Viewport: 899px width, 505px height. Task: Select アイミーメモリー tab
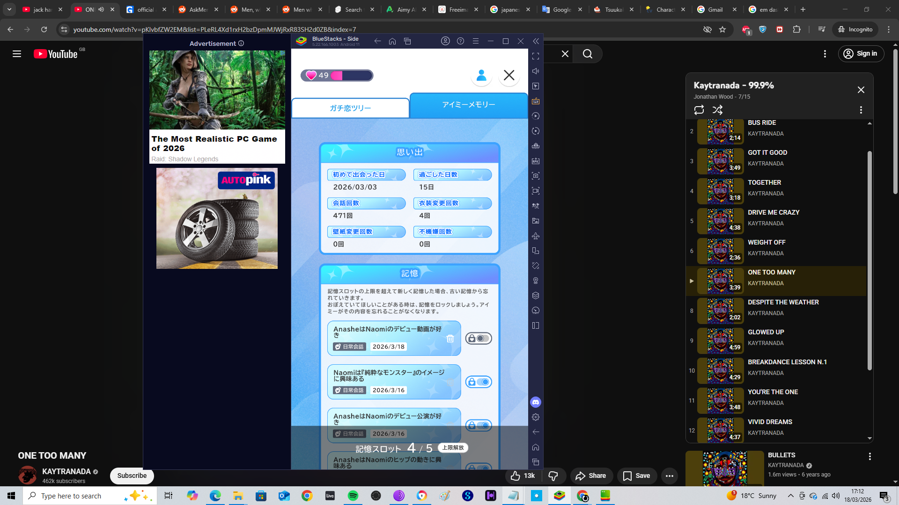[468, 105]
